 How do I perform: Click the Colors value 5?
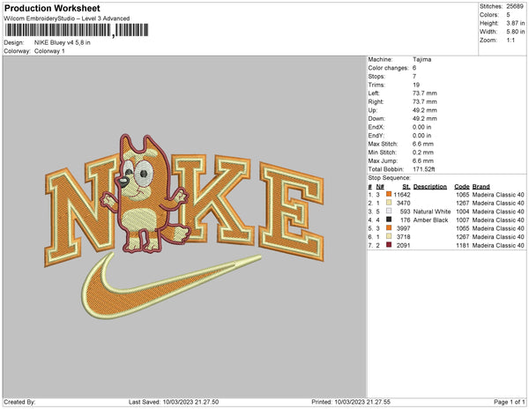[508, 15]
